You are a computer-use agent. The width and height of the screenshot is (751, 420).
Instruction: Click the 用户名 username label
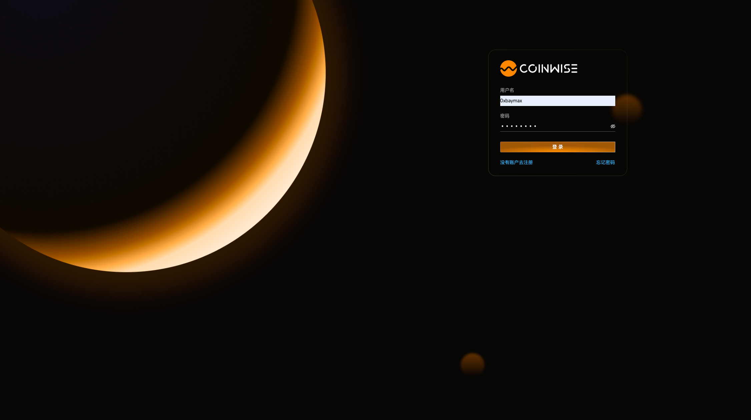pos(507,90)
